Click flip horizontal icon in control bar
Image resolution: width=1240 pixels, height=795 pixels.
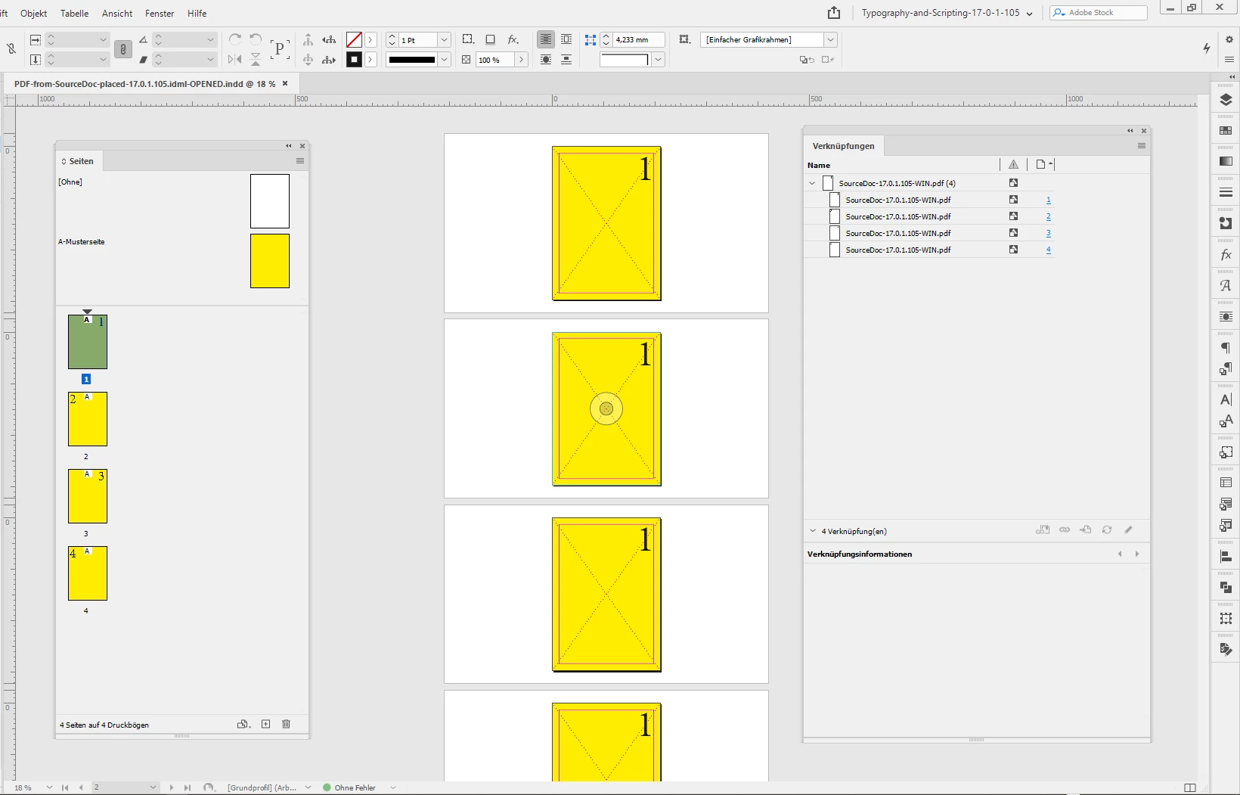coord(235,59)
